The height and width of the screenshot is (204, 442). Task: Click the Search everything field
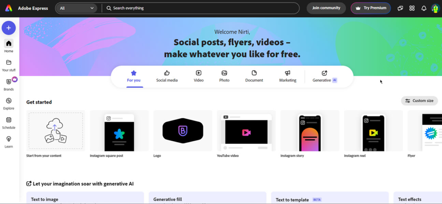[201, 8]
